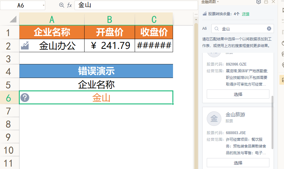Image resolution: width=284 pixels, height=169 pixels.
Task: Open panel settings gear icon
Action: 258,2
